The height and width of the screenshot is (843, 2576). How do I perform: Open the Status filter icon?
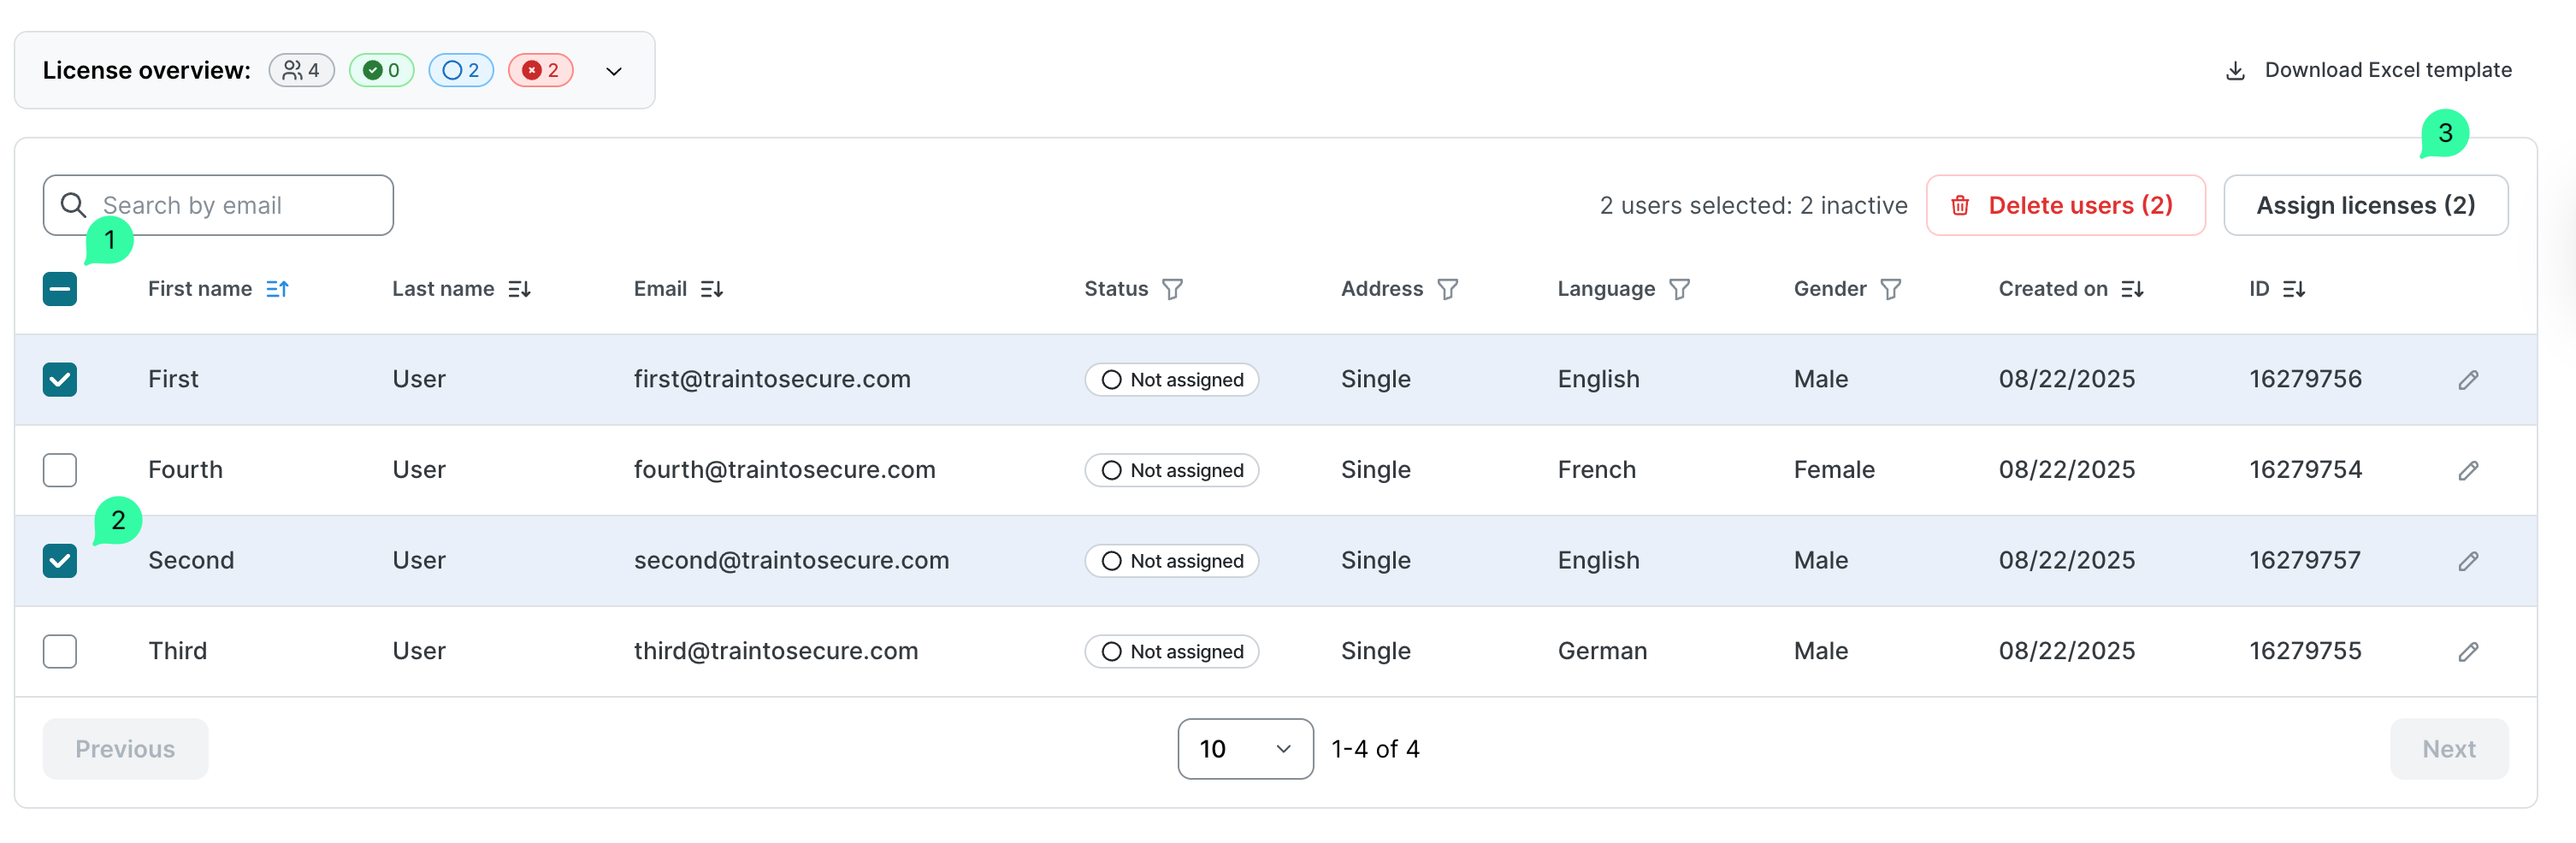pos(1172,289)
